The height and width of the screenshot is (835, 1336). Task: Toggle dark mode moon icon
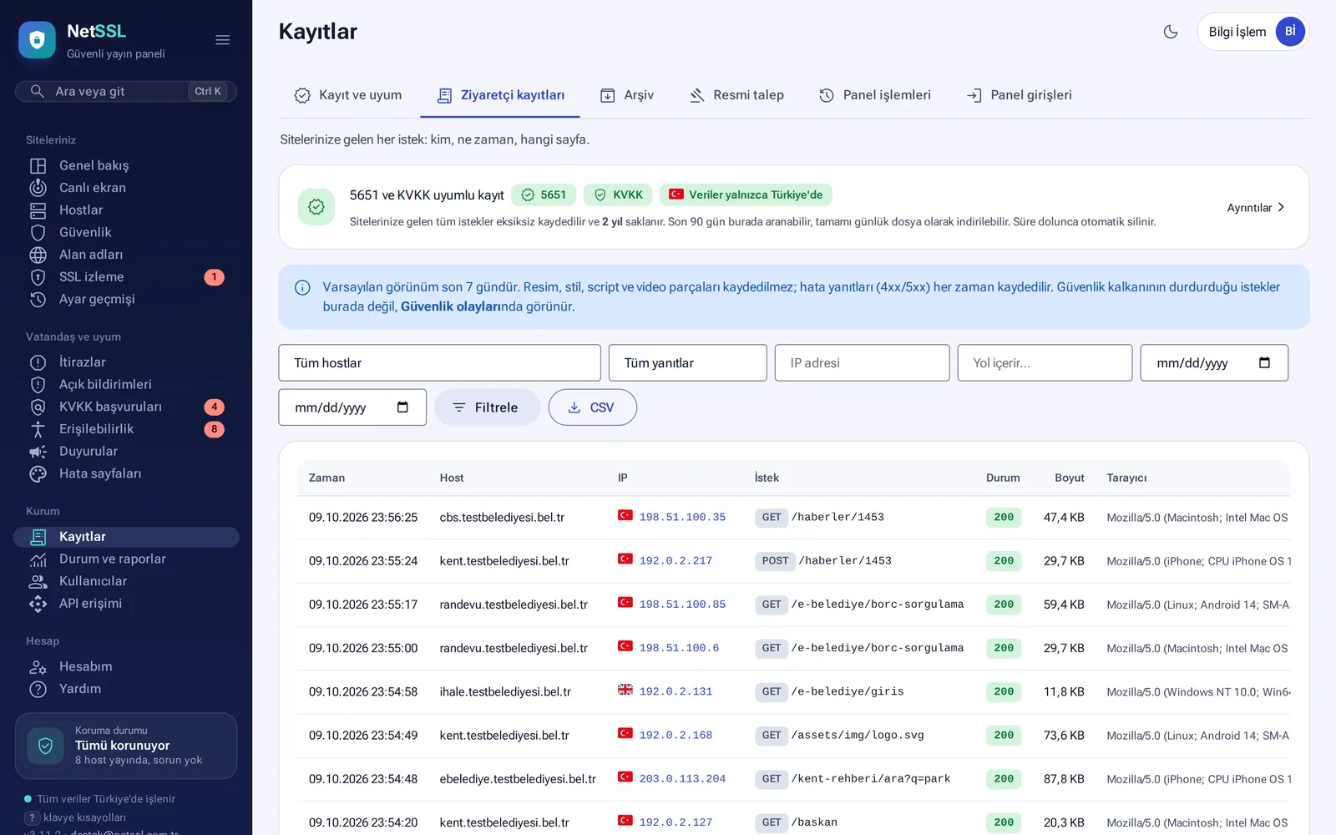pyautogui.click(x=1171, y=32)
